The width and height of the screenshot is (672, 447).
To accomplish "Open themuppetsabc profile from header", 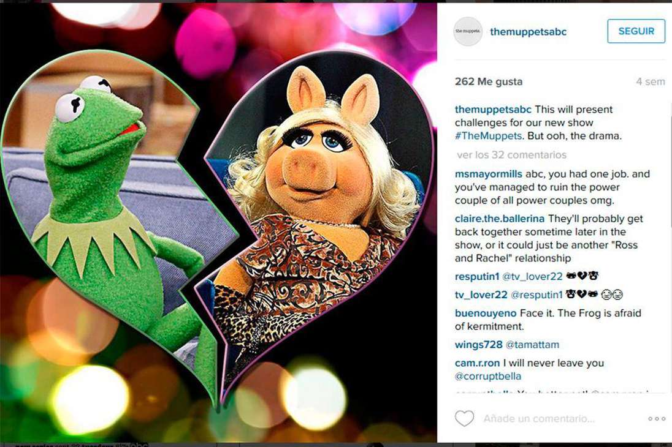I will (x=528, y=32).
